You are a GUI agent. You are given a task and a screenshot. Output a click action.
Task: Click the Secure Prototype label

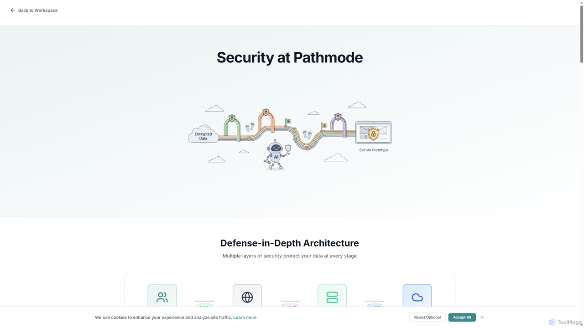pos(374,150)
